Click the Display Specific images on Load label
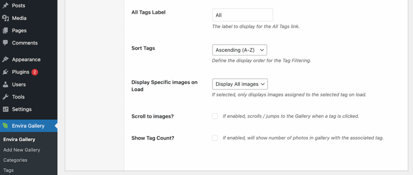Image resolution: width=413 pixels, height=175 pixels. pos(165,85)
